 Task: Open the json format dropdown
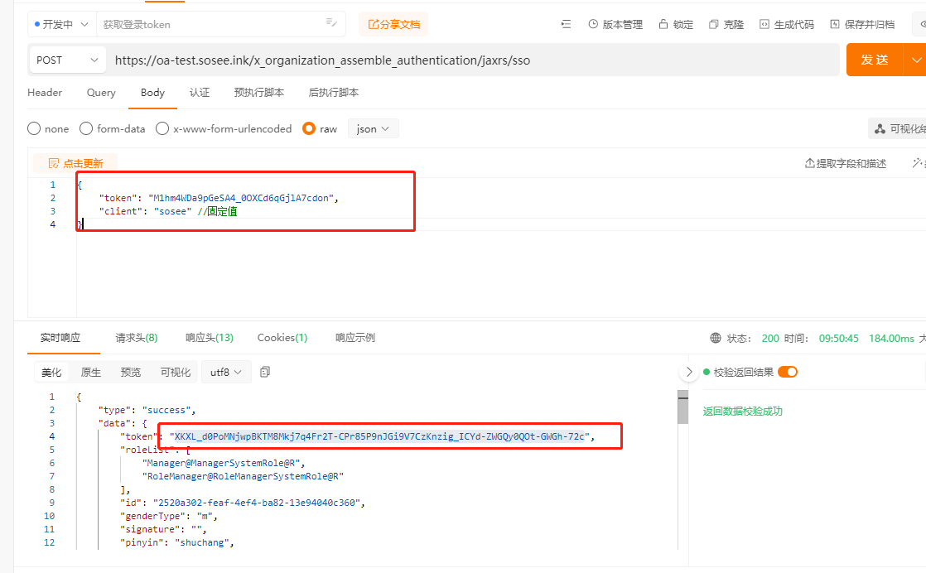click(374, 128)
